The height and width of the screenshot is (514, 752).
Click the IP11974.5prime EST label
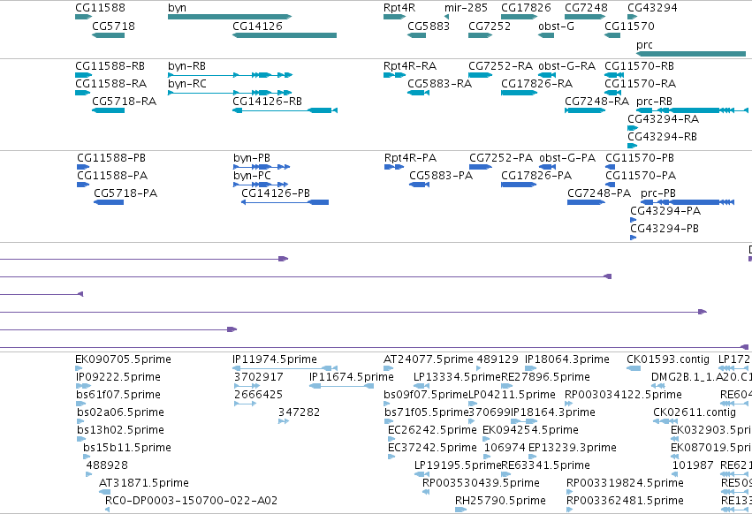pos(274,359)
